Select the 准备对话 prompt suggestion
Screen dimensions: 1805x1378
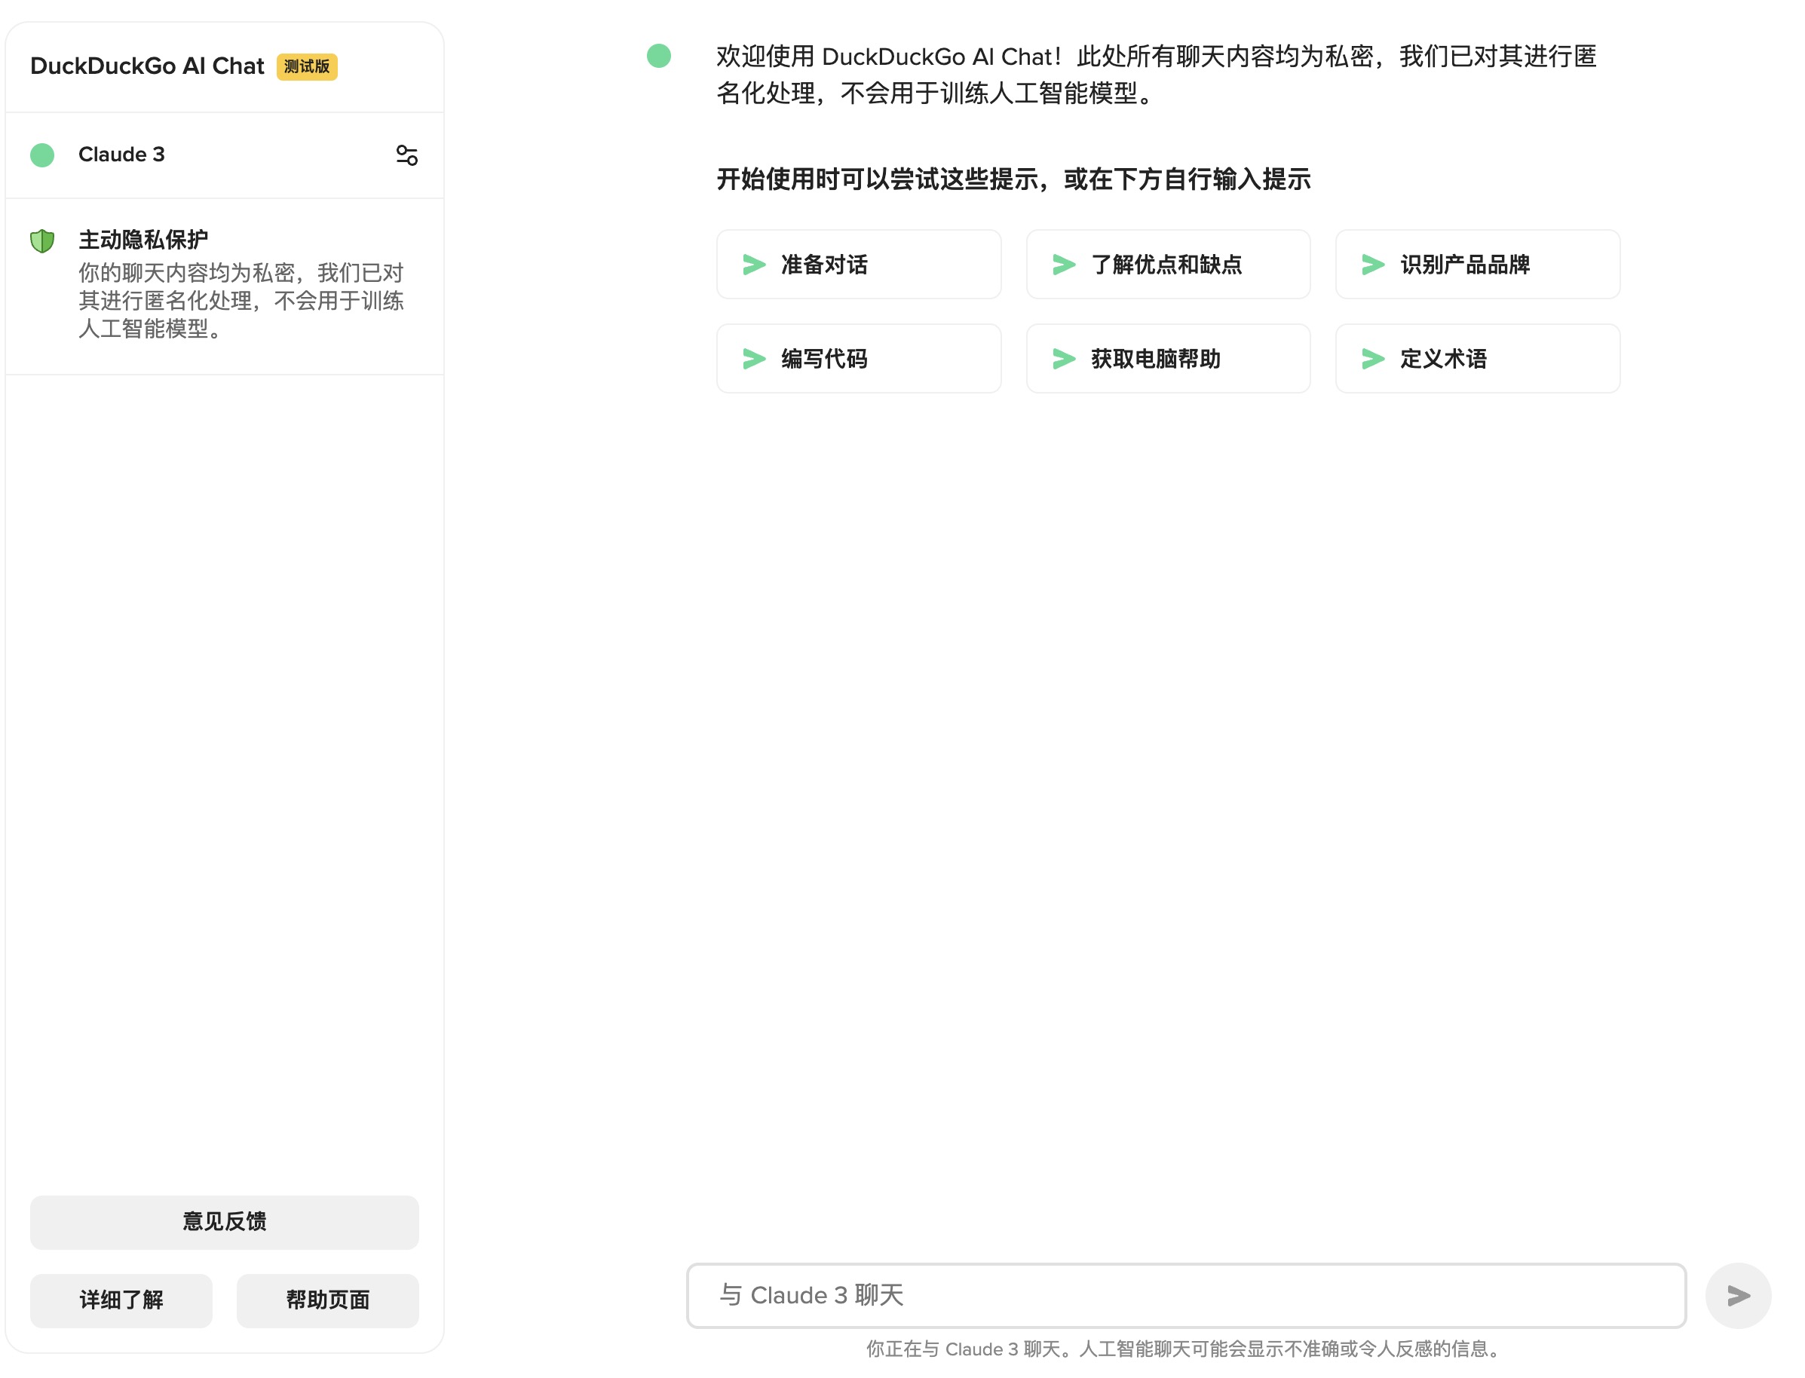[x=858, y=264]
